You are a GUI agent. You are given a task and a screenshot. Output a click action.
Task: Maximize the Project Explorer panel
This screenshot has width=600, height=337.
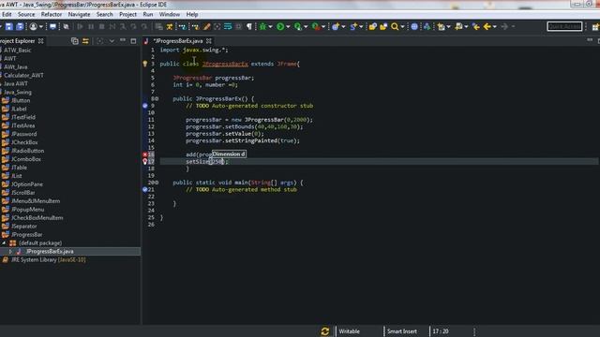click(133, 41)
